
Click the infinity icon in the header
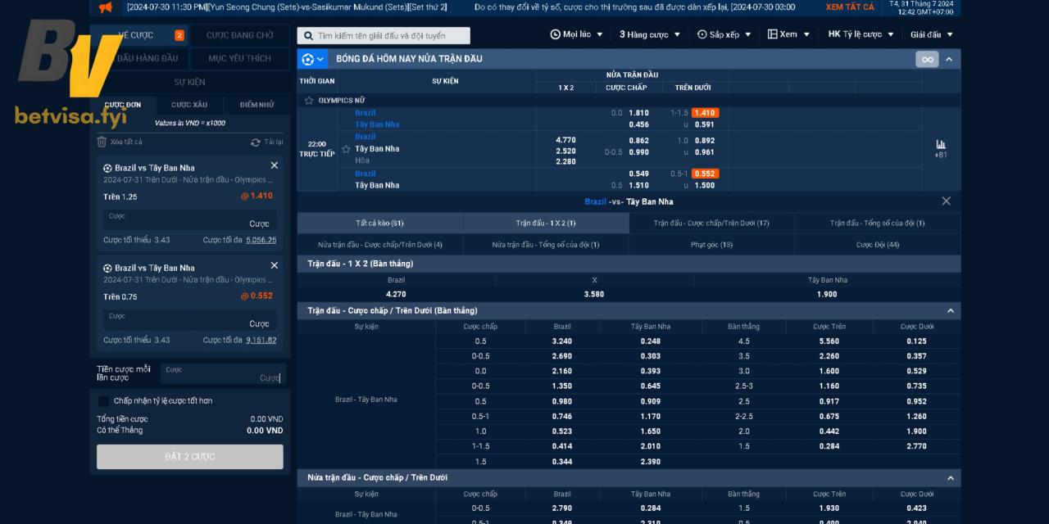(927, 59)
